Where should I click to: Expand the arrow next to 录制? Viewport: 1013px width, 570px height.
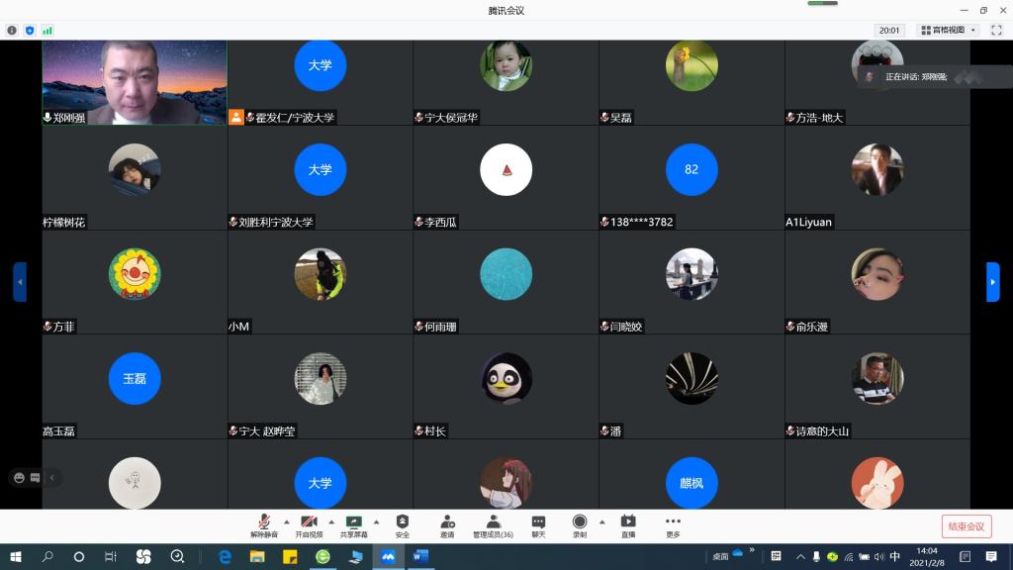pos(602,522)
